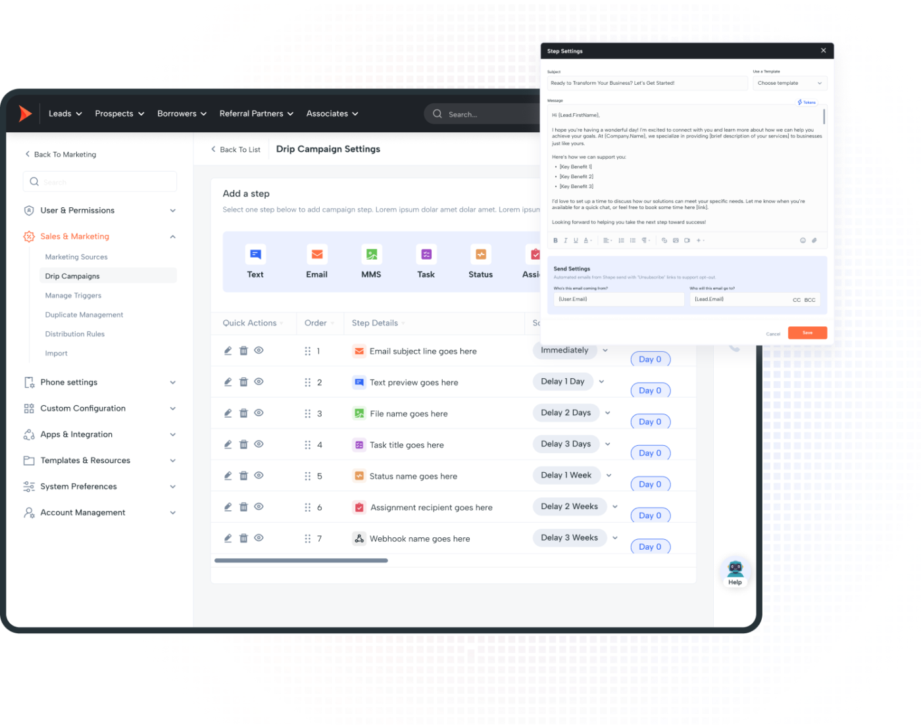Preview step 4 with the eye icon
This screenshot has height=728, width=921.
[x=259, y=445]
